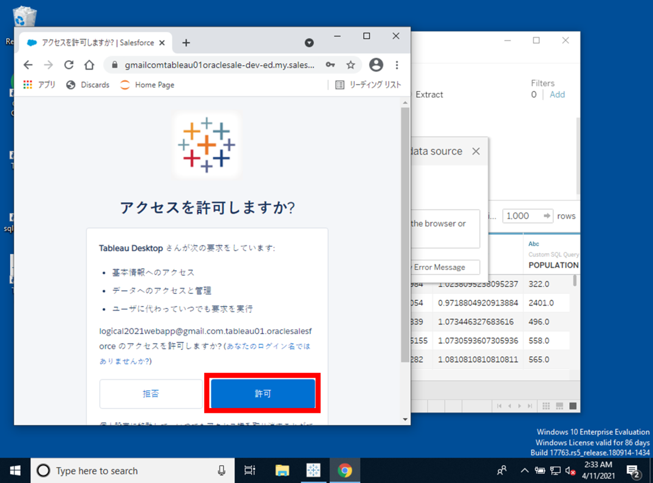
Task: Open a new Chrome tab with plus
Action: tap(186, 42)
